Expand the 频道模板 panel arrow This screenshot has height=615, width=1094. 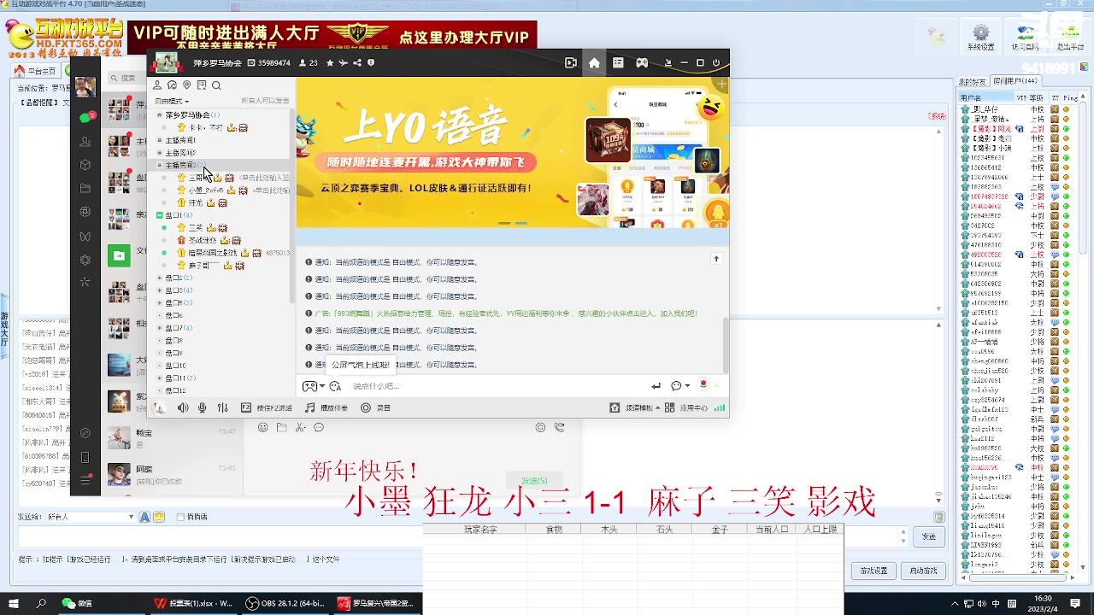659,407
